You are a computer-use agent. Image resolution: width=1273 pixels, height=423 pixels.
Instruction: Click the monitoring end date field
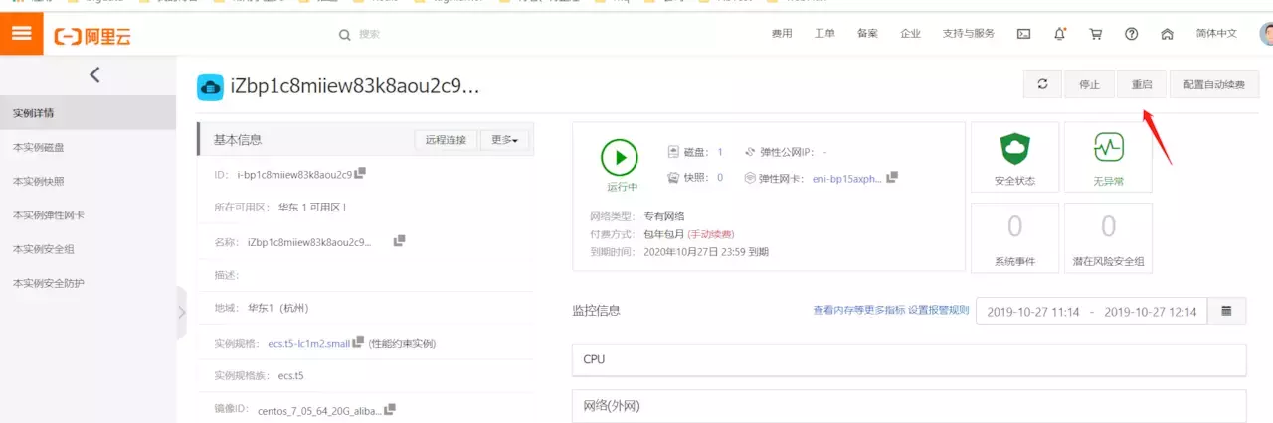(x=1152, y=312)
